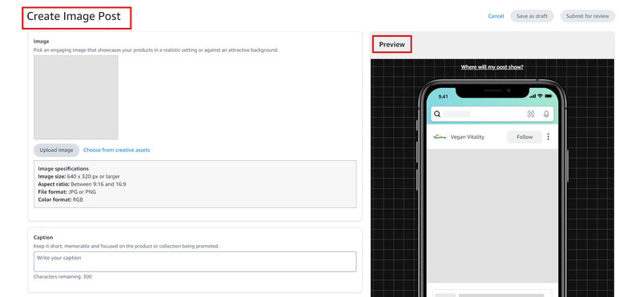Click 'Aspect ratio: Between 9:16 and 16:9' text

click(82, 184)
